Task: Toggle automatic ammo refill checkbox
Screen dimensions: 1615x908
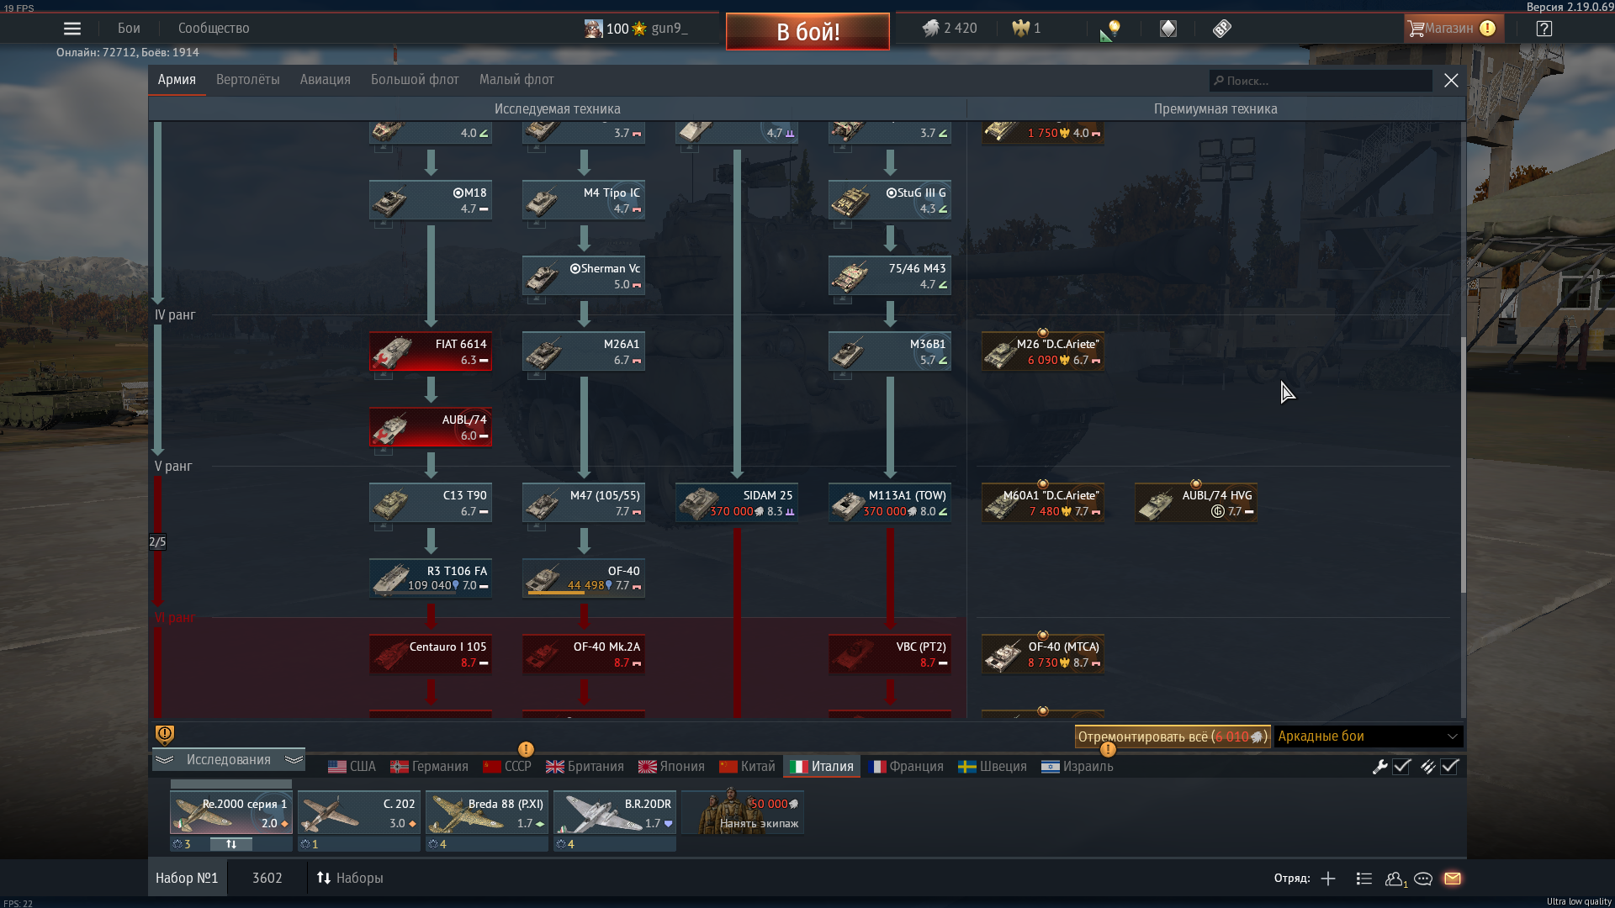Action: point(1449,767)
